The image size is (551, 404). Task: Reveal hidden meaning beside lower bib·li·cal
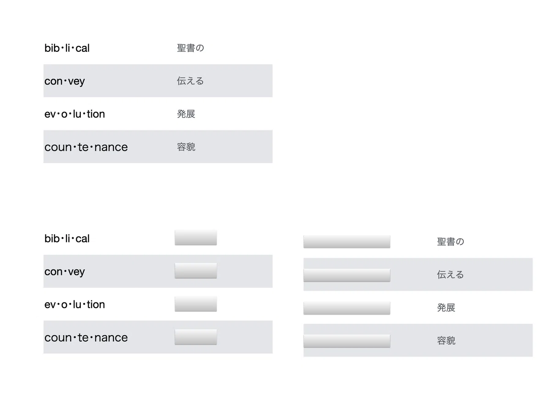point(196,238)
